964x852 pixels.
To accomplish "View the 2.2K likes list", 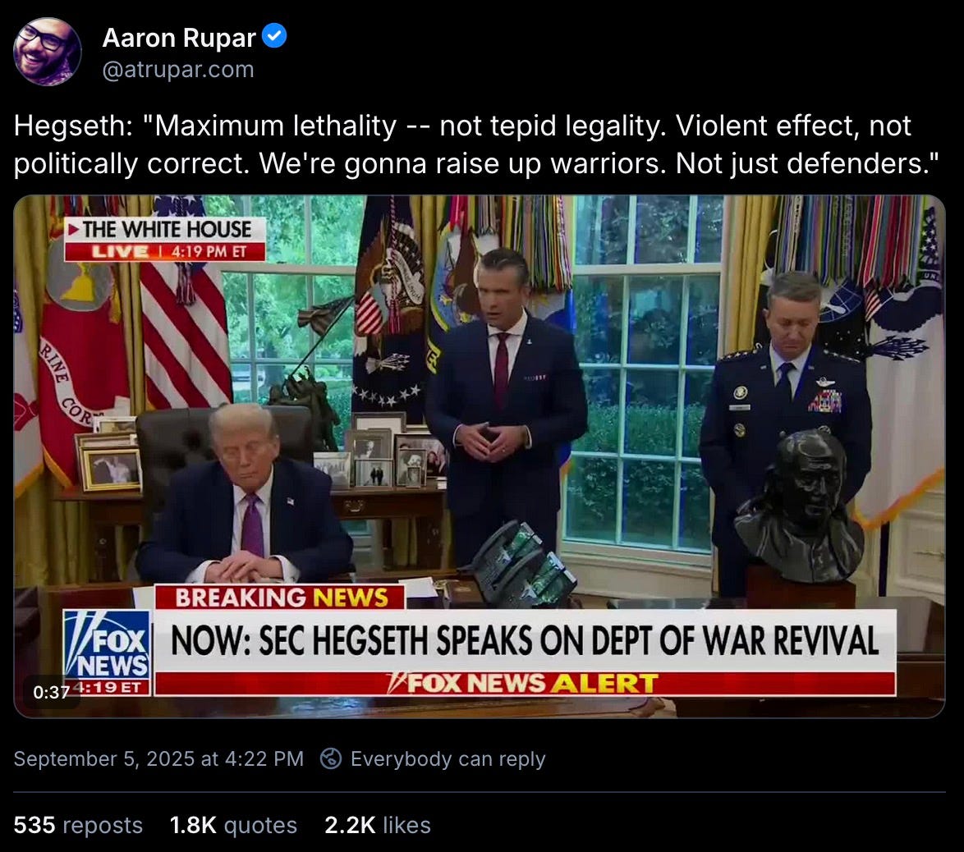I will (378, 825).
